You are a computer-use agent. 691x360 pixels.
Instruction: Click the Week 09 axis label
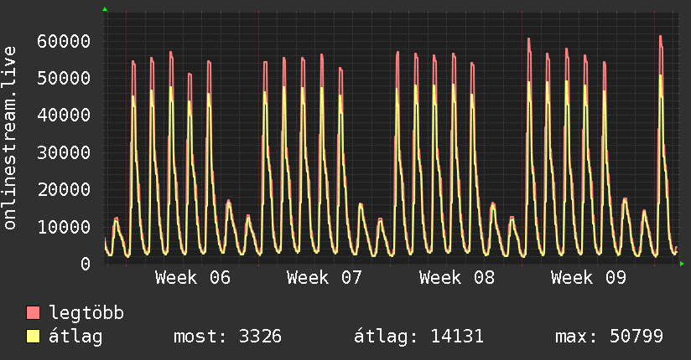pos(589,277)
